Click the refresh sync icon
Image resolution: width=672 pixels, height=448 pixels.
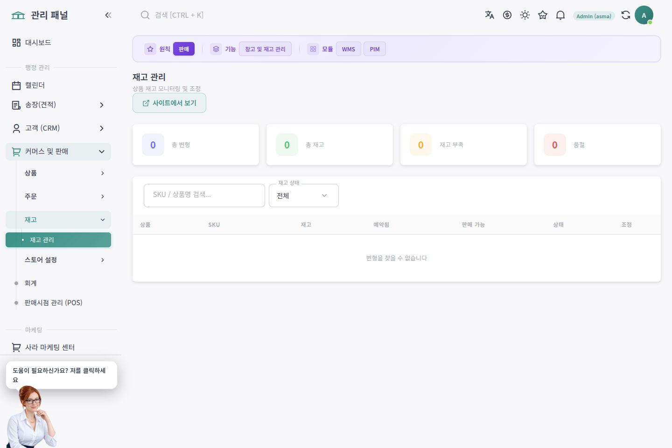[626, 15]
